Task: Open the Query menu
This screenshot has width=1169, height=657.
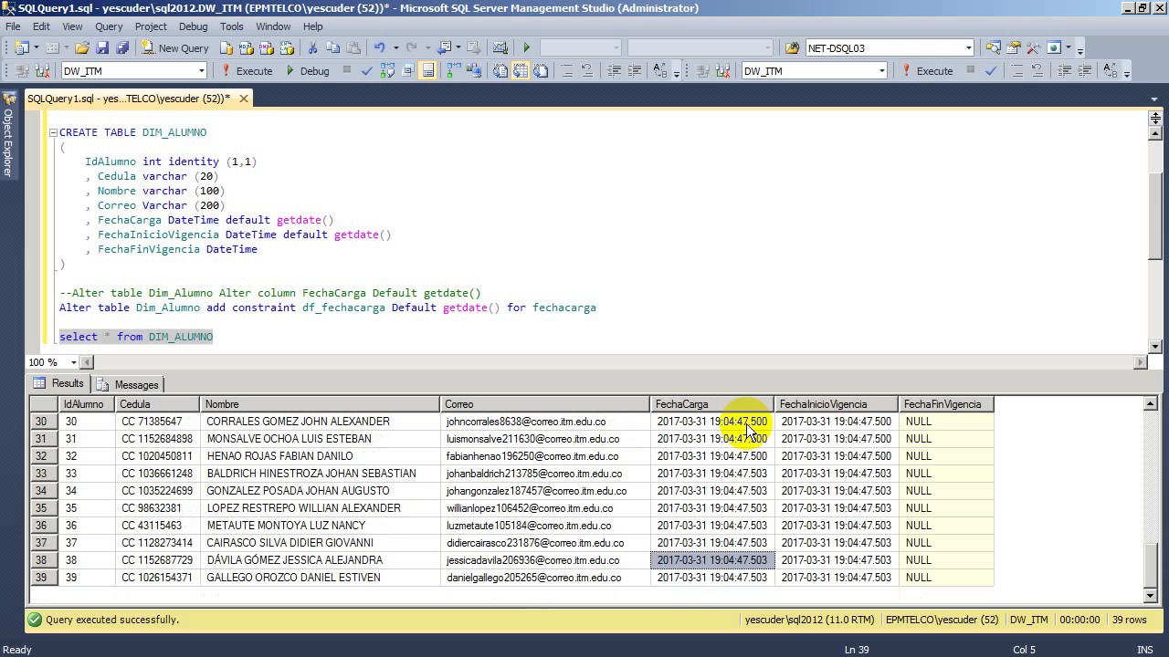Action: (x=109, y=26)
